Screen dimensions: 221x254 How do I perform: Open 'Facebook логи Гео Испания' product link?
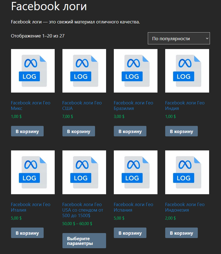point(133,207)
